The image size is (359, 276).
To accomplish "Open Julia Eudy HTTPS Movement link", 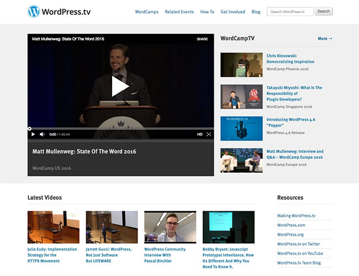I will tap(52, 255).
